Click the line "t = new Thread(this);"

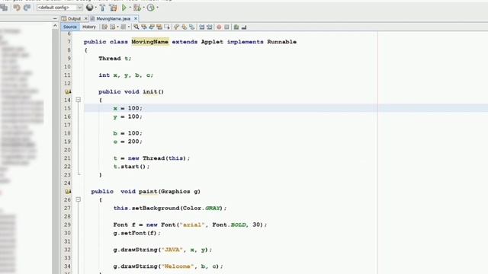pos(152,158)
